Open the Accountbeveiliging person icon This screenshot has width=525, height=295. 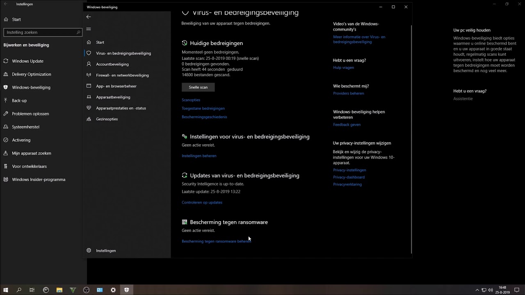89,64
